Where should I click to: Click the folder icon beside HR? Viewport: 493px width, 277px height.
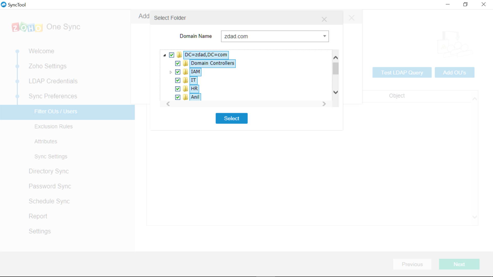[x=185, y=89]
